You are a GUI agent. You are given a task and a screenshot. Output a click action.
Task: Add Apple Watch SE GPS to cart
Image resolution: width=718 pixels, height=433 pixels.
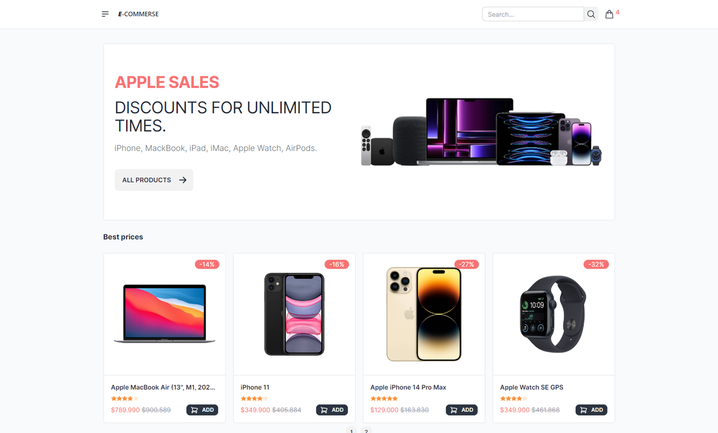point(591,410)
